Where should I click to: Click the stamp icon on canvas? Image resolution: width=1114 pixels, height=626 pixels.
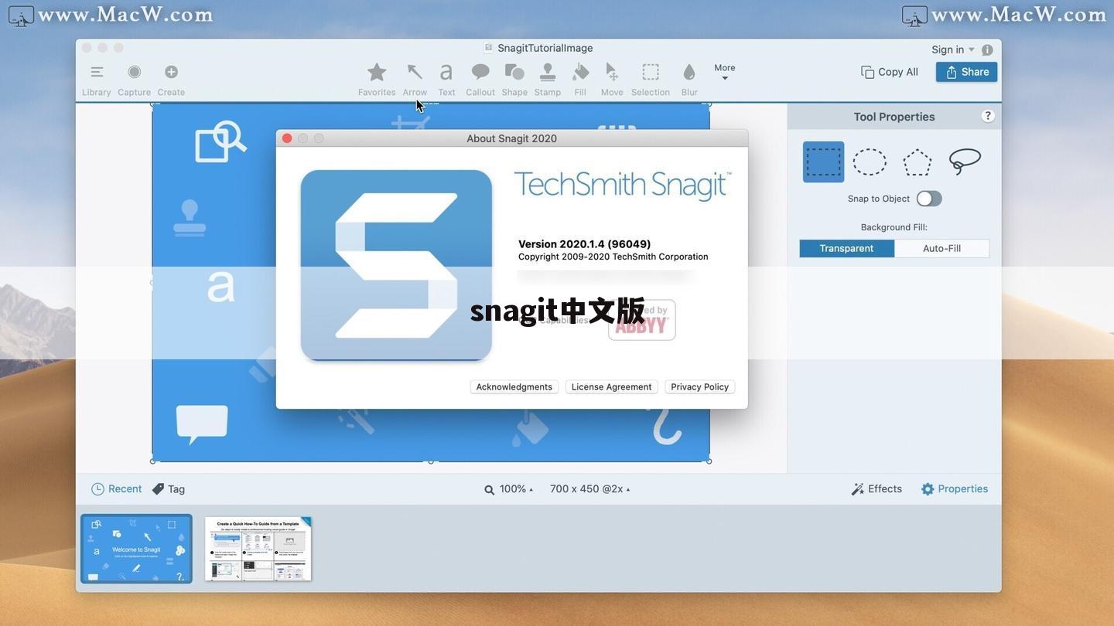(190, 217)
